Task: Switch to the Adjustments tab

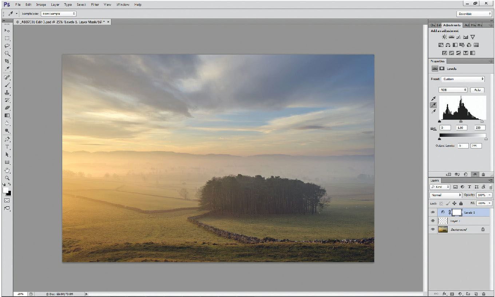Action: 452,25
